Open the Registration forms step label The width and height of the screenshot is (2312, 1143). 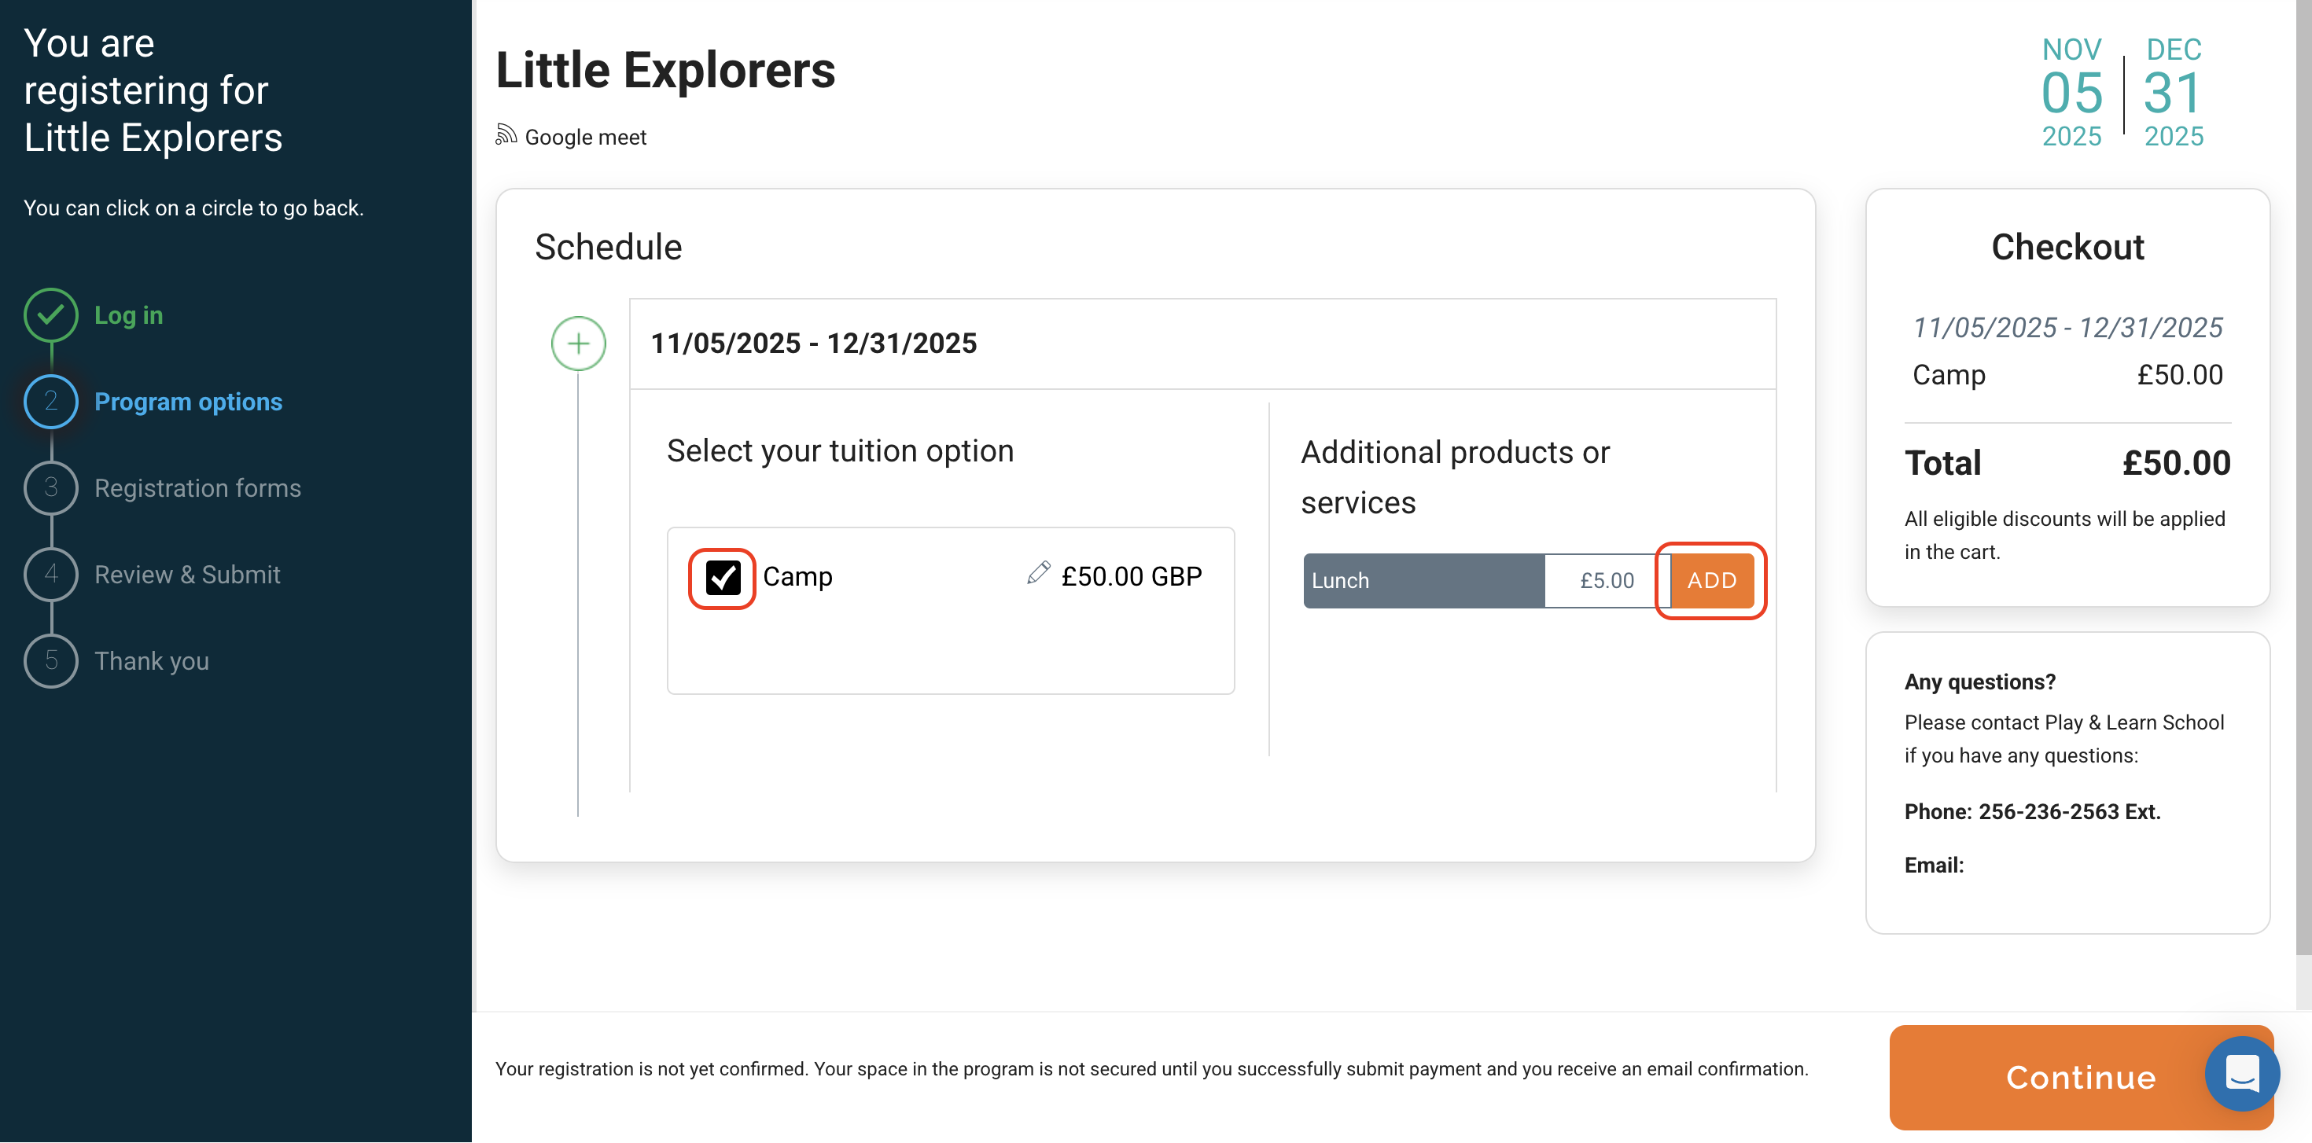click(x=197, y=488)
